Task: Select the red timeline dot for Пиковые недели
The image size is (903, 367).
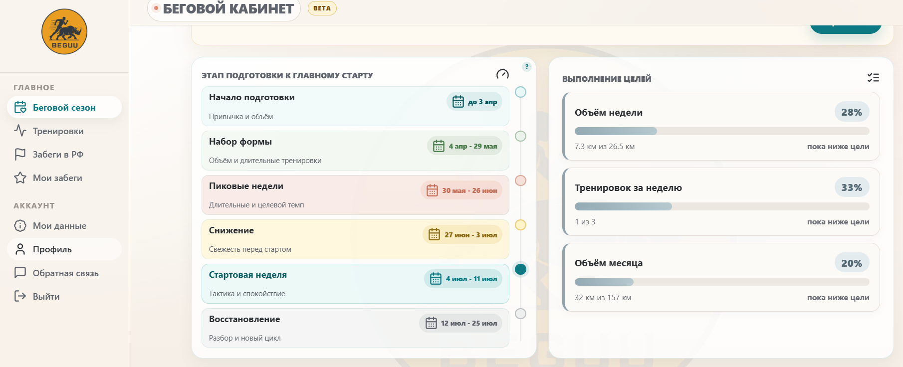Action: click(x=520, y=181)
